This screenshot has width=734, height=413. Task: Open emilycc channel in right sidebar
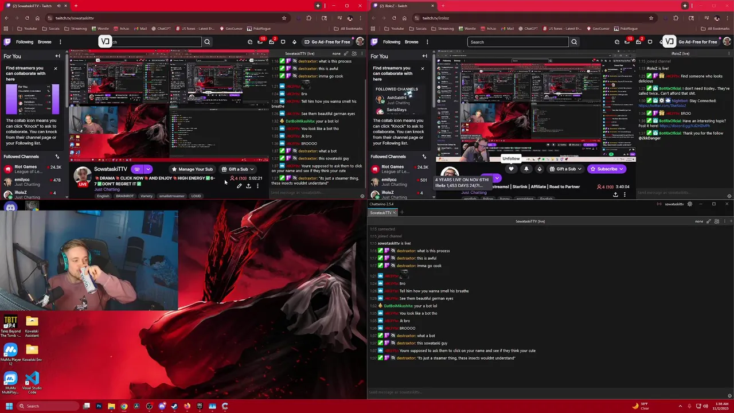[400, 182]
